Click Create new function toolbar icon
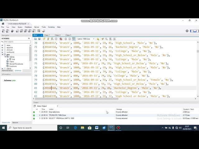The width and height of the screenshot is (199, 149). [x=34, y=31]
